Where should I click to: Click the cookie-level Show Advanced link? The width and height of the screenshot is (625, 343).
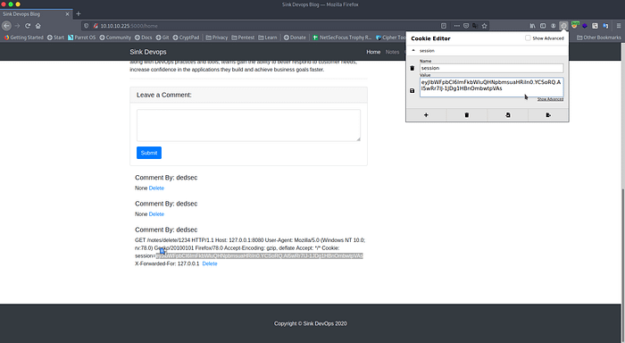pos(550,99)
